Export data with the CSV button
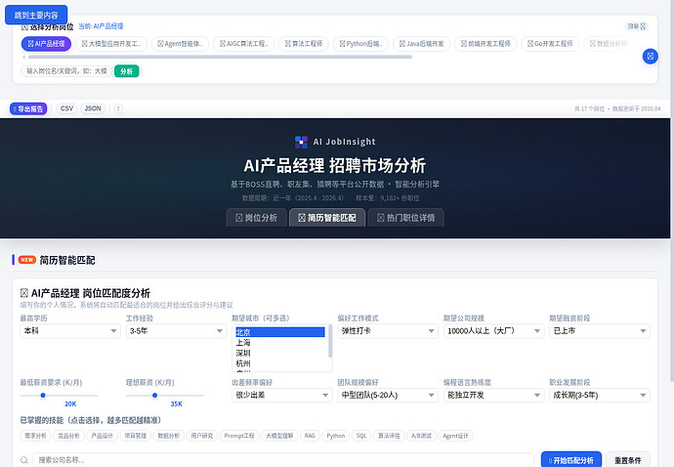The width and height of the screenshot is (674, 467). 66,108
